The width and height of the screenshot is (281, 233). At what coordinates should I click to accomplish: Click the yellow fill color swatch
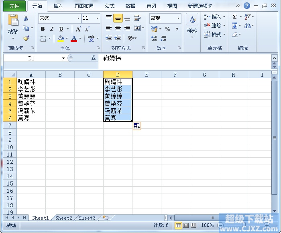click(61, 39)
